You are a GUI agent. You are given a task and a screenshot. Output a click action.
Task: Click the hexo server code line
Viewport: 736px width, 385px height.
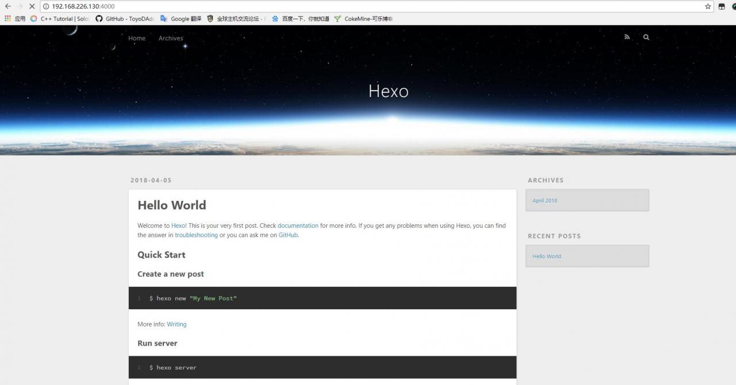pyautogui.click(x=173, y=367)
